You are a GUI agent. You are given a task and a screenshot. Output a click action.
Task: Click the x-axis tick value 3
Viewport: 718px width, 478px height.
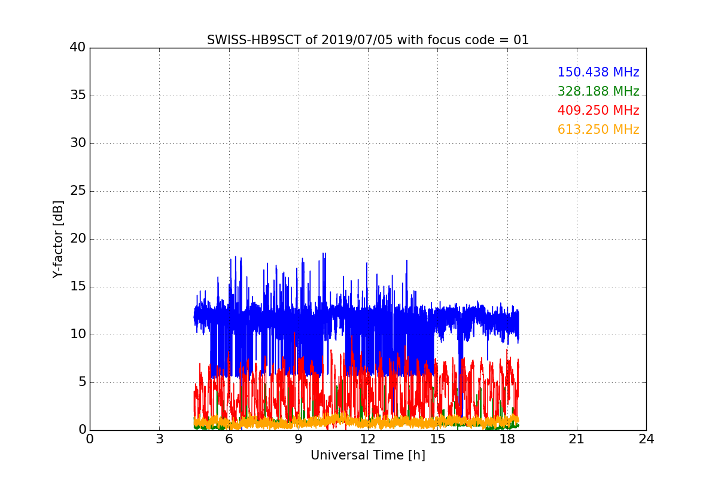(159, 439)
